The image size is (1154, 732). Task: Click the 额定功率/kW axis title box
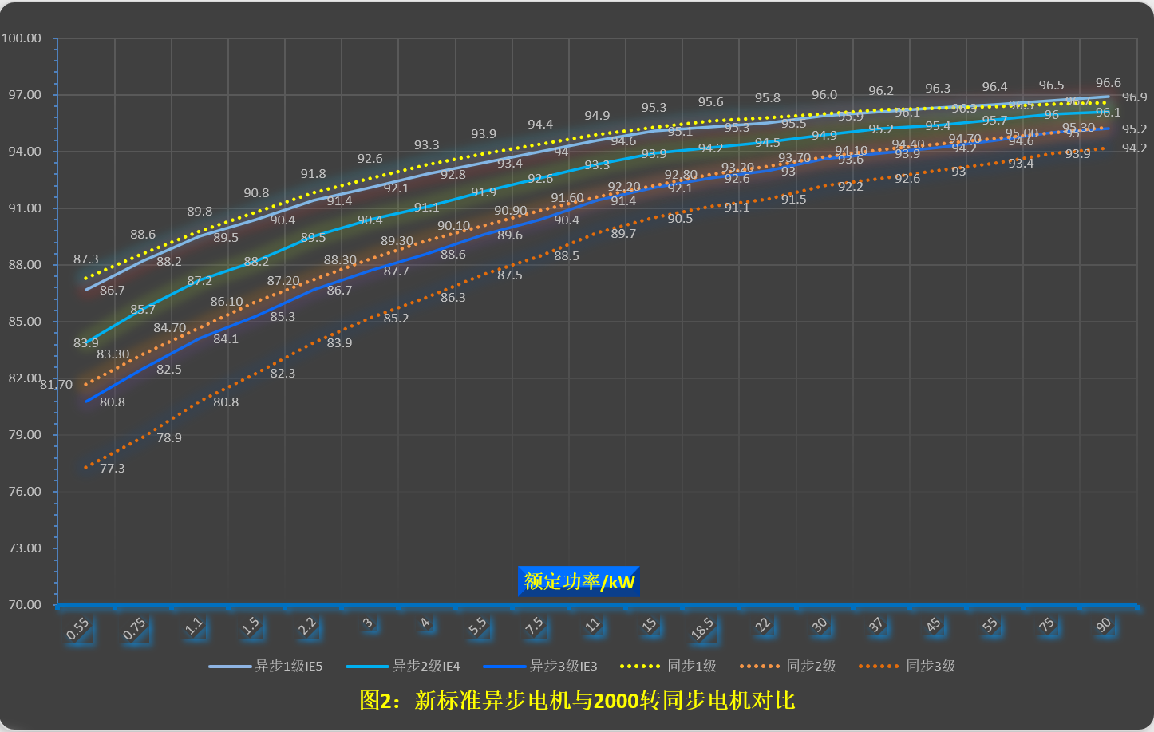pyautogui.click(x=579, y=581)
